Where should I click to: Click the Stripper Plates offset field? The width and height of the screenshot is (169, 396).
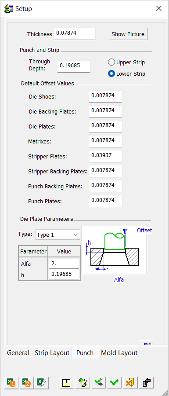pos(105,156)
